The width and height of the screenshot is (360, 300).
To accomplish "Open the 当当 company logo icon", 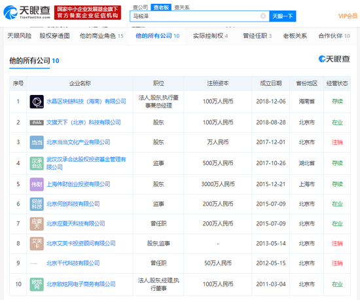I will [37, 142].
